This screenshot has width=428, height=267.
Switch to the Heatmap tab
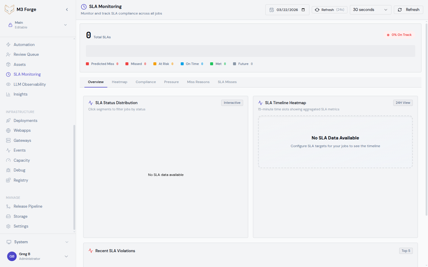[x=119, y=82]
